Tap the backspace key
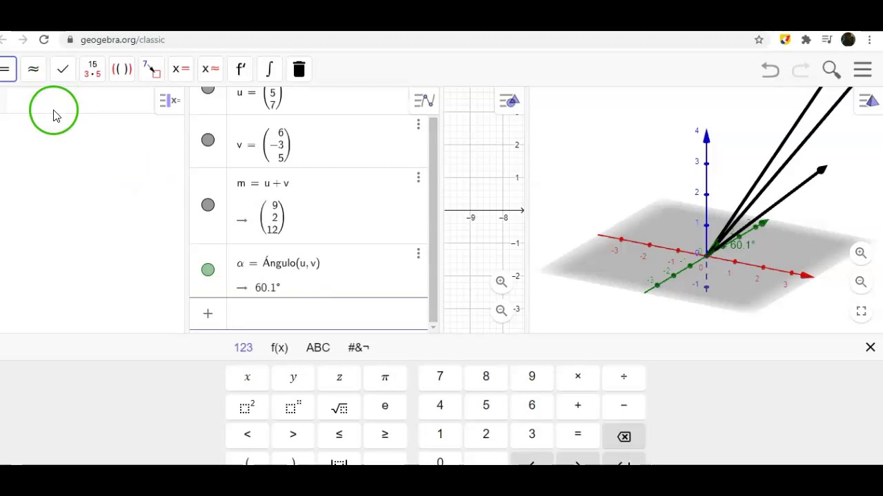Viewport: 883px width, 496px height. click(624, 436)
